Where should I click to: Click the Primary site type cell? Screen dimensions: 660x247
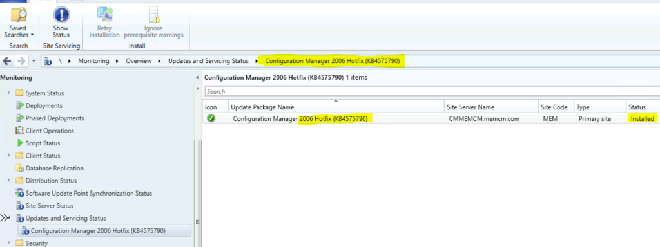coord(595,119)
